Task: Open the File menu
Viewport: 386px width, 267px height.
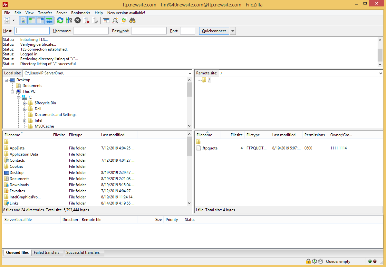Action: (x=7, y=13)
